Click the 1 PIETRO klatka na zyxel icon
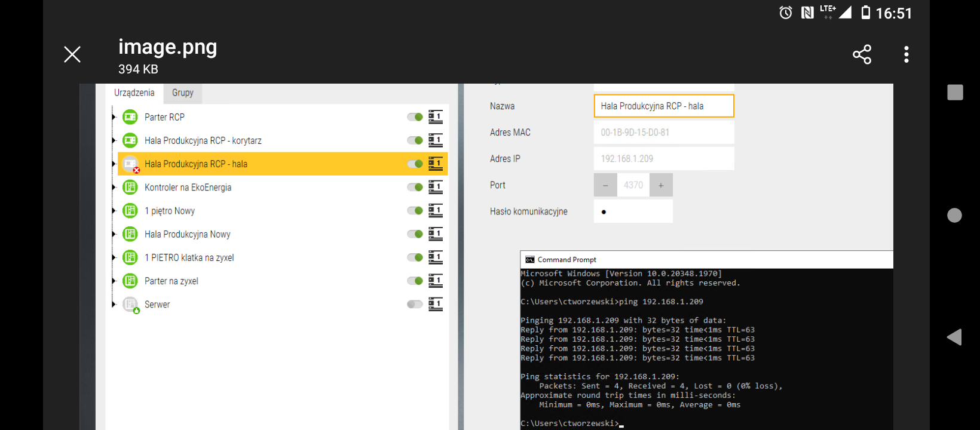Viewport: 980px width, 430px height. tap(130, 257)
